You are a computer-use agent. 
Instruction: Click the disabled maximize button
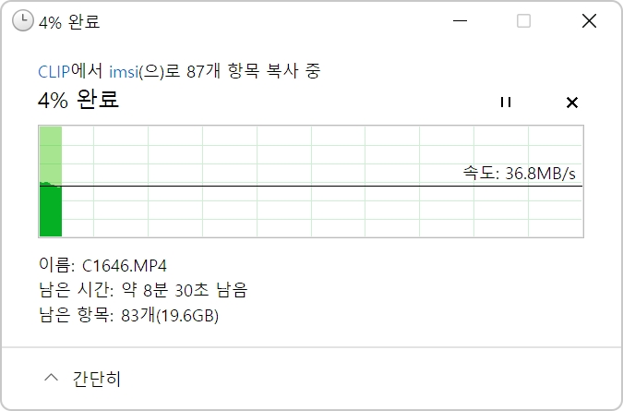pos(523,20)
